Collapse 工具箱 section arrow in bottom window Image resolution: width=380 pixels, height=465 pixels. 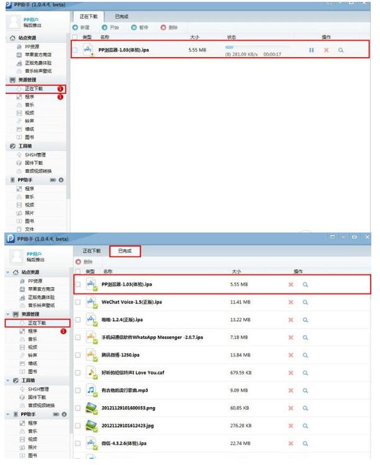pos(8,380)
